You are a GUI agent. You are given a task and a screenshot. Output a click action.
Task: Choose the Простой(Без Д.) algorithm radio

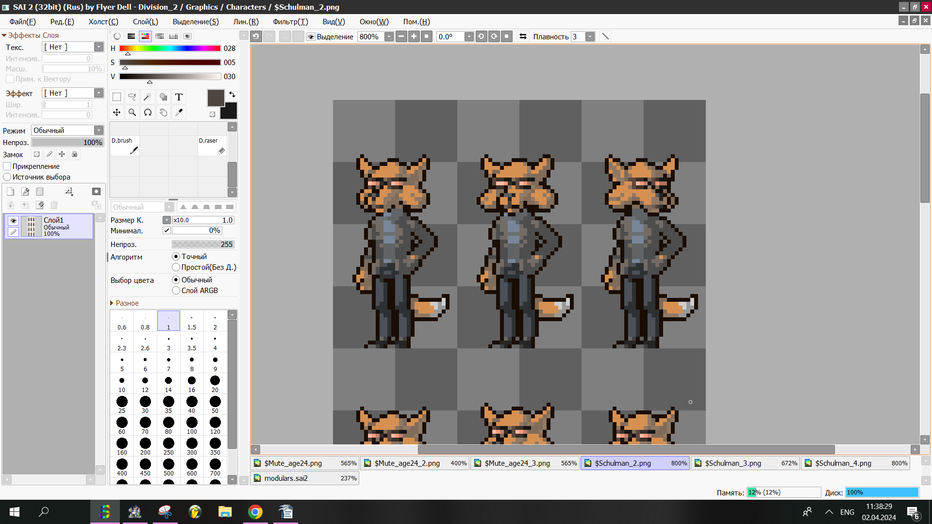(x=176, y=267)
